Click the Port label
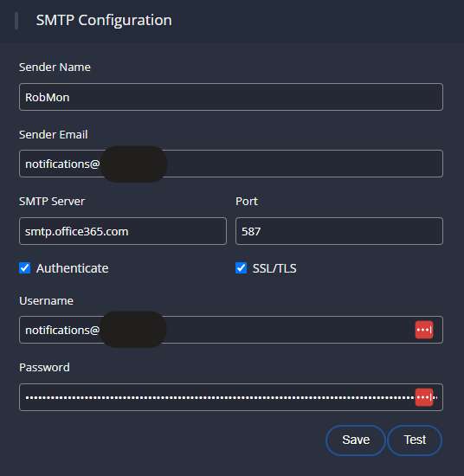464x476 pixels. pyautogui.click(x=247, y=202)
